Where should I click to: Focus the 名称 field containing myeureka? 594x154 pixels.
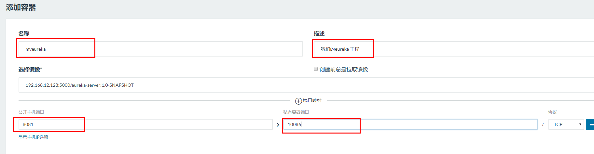(x=160, y=49)
